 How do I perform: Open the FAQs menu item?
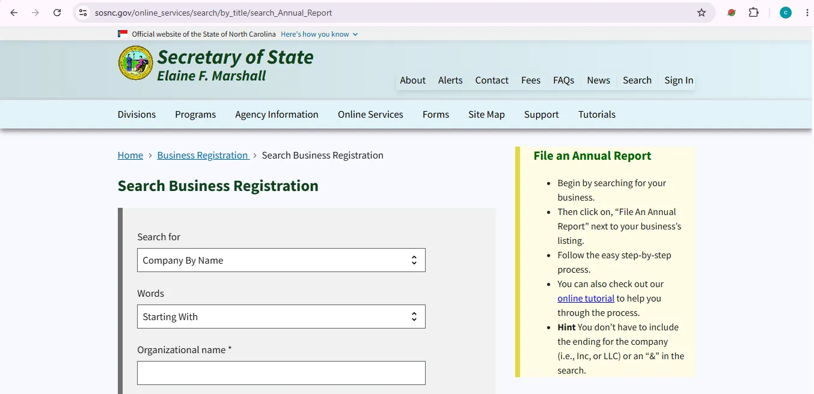click(x=564, y=80)
